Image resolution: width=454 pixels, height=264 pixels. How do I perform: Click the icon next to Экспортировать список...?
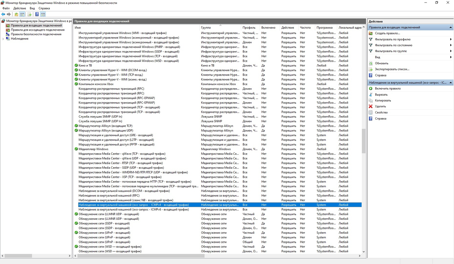point(371,69)
